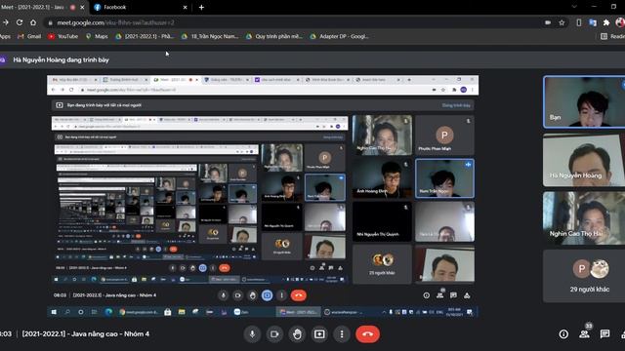Click Nam Trần Ngọc tile in presented screen
This screenshot has height=351, width=625.
(444, 178)
